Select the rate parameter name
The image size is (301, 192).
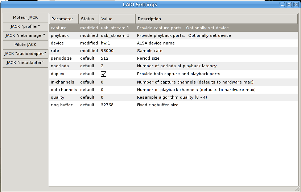55,51
